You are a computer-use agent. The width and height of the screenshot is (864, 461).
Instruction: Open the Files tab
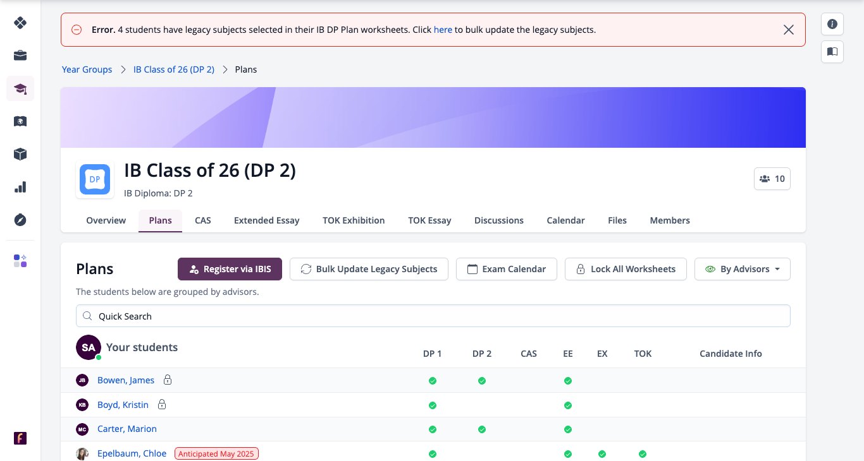tap(617, 220)
